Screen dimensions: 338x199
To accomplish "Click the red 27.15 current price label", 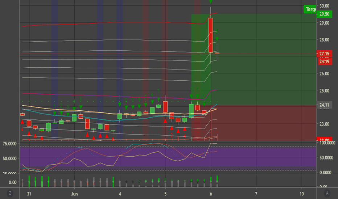I will 324,54.
